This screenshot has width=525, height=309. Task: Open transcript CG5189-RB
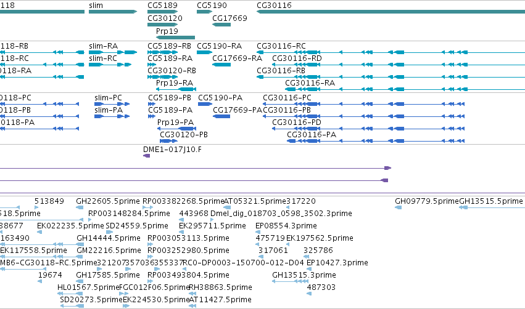tap(169, 46)
